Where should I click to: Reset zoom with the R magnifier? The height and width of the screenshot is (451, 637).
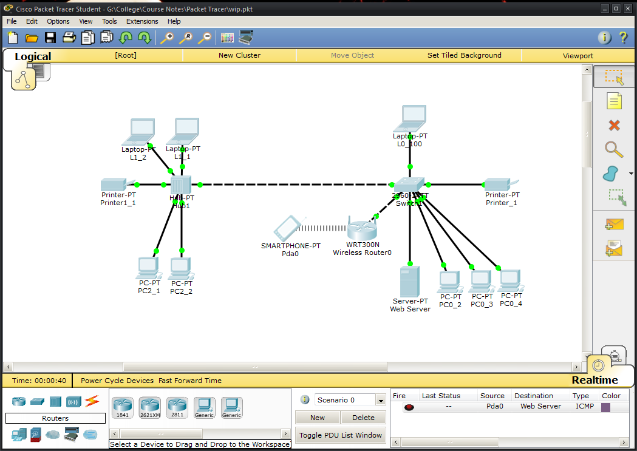click(186, 38)
